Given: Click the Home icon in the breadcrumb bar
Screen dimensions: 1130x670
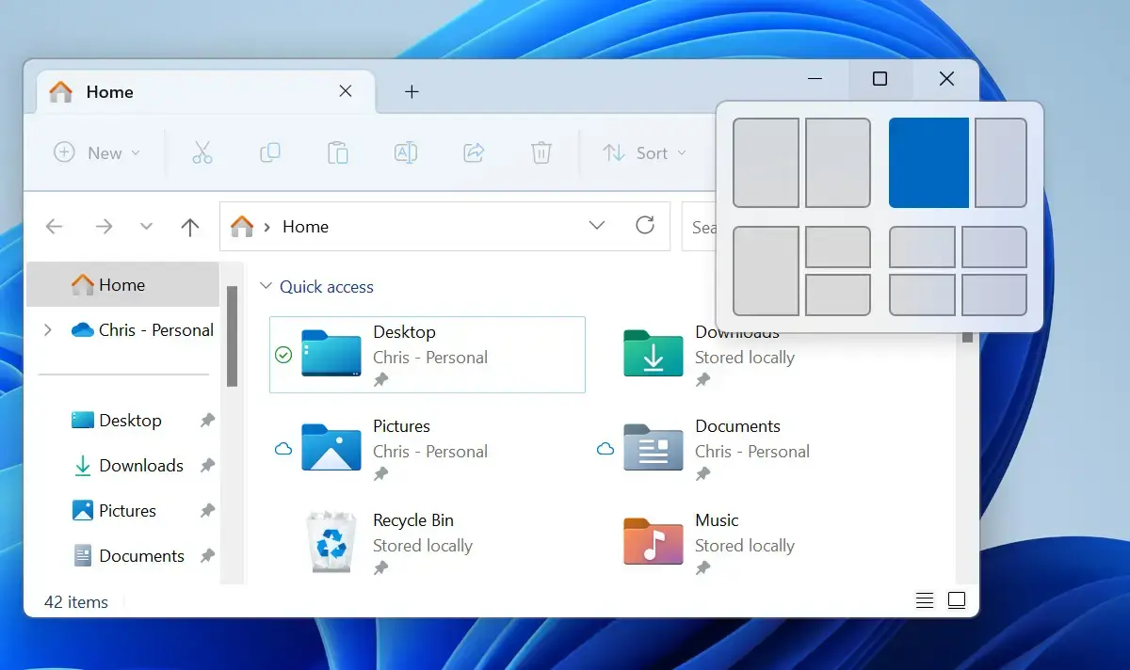Looking at the screenshot, I should pyautogui.click(x=242, y=226).
